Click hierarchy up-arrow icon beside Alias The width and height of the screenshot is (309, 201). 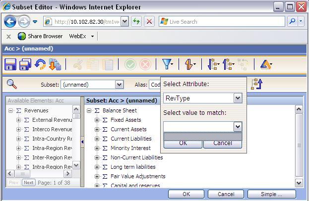point(256,84)
